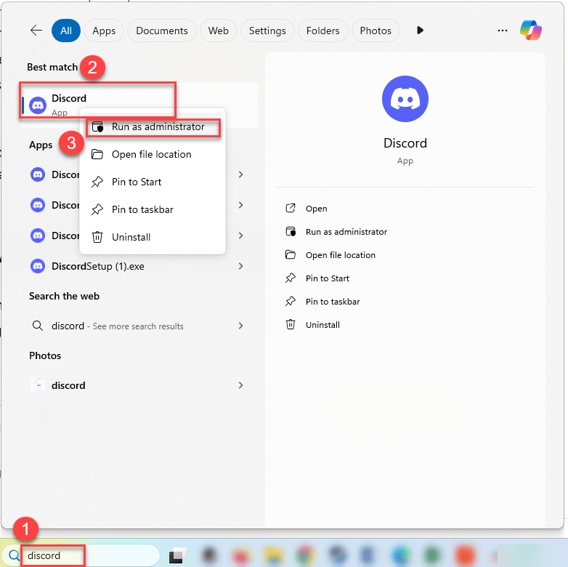Choose Uninstall from the context menu
Screen dimensions: 568x567
click(131, 237)
